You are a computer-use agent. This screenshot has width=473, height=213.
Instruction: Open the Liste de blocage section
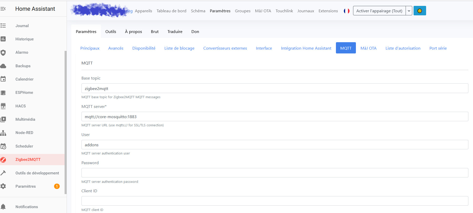coord(179,48)
